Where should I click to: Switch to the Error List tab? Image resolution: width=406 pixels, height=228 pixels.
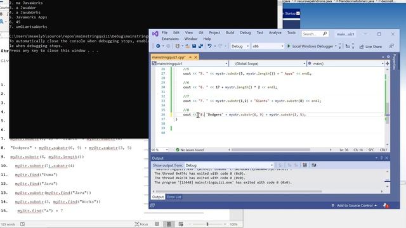(x=174, y=197)
